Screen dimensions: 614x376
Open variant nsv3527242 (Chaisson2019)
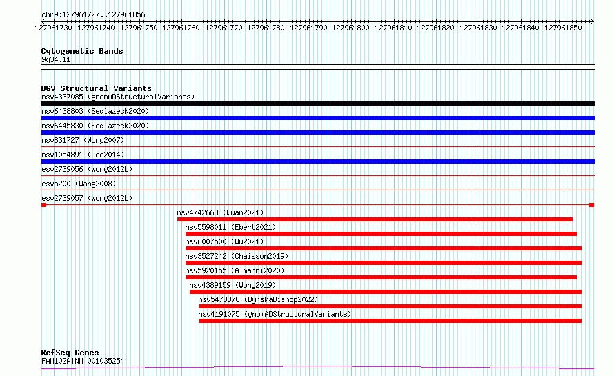click(237, 256)
